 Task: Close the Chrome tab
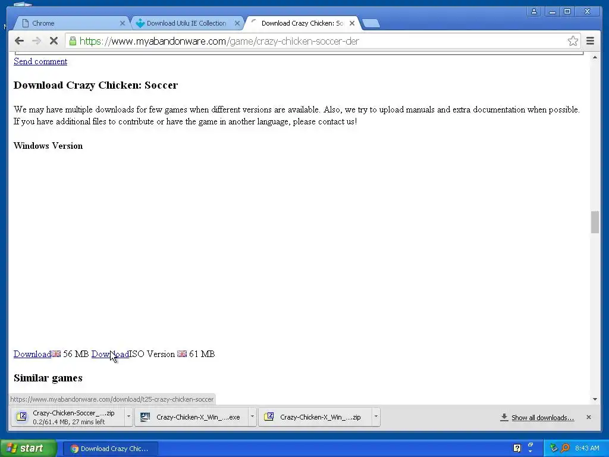click(x=123, y=23)
